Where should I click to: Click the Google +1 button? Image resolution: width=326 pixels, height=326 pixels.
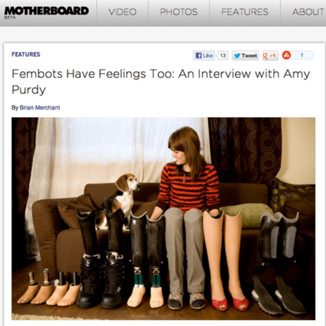coord(270,55)
